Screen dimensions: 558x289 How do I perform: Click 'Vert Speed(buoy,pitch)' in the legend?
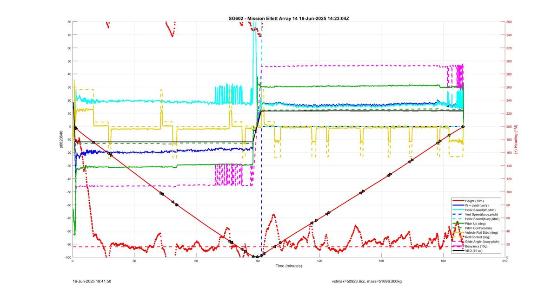pos(482,214)
